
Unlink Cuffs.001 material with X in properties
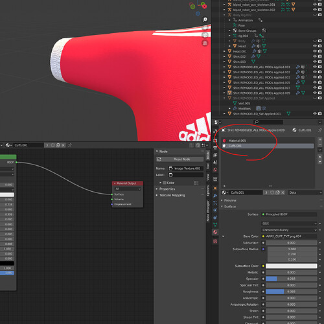point(283,192)
